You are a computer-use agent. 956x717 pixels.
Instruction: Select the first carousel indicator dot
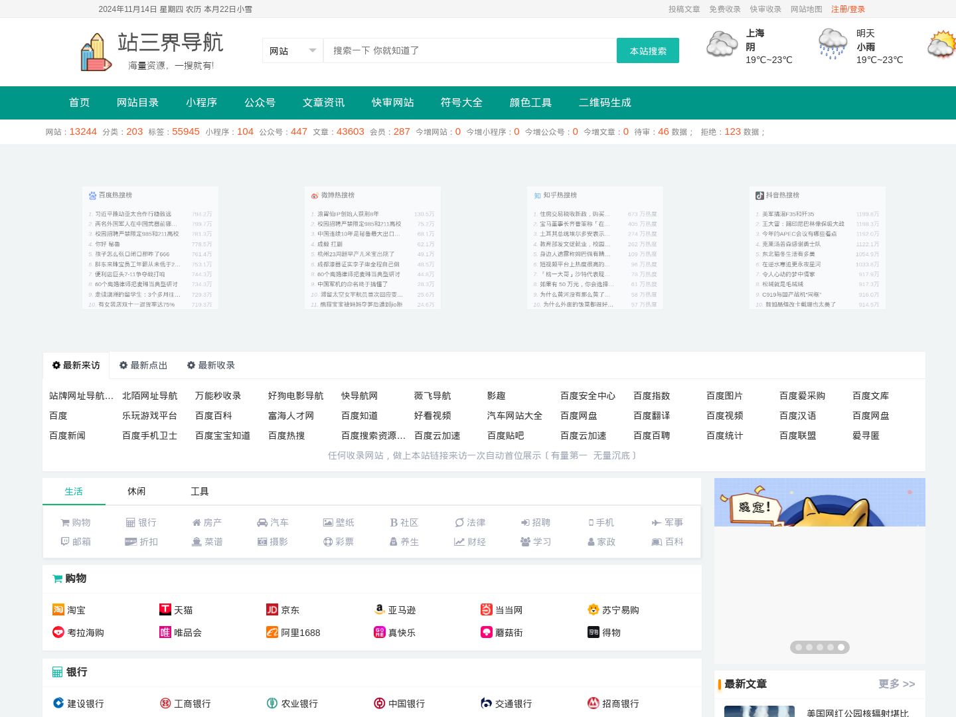pos(799,647)
